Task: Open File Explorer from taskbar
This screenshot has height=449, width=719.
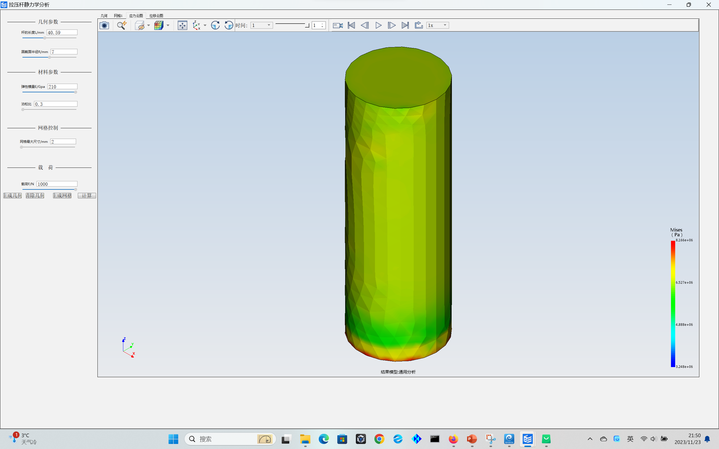Action: 305,439
